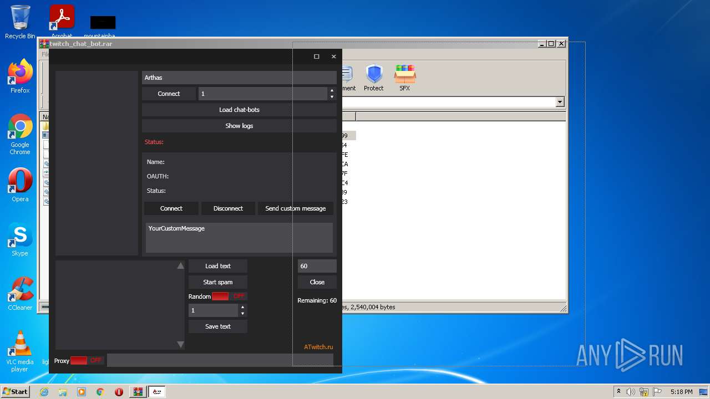Click Show logs button
This screenshot has height=399, width=710.
(239, 126)
